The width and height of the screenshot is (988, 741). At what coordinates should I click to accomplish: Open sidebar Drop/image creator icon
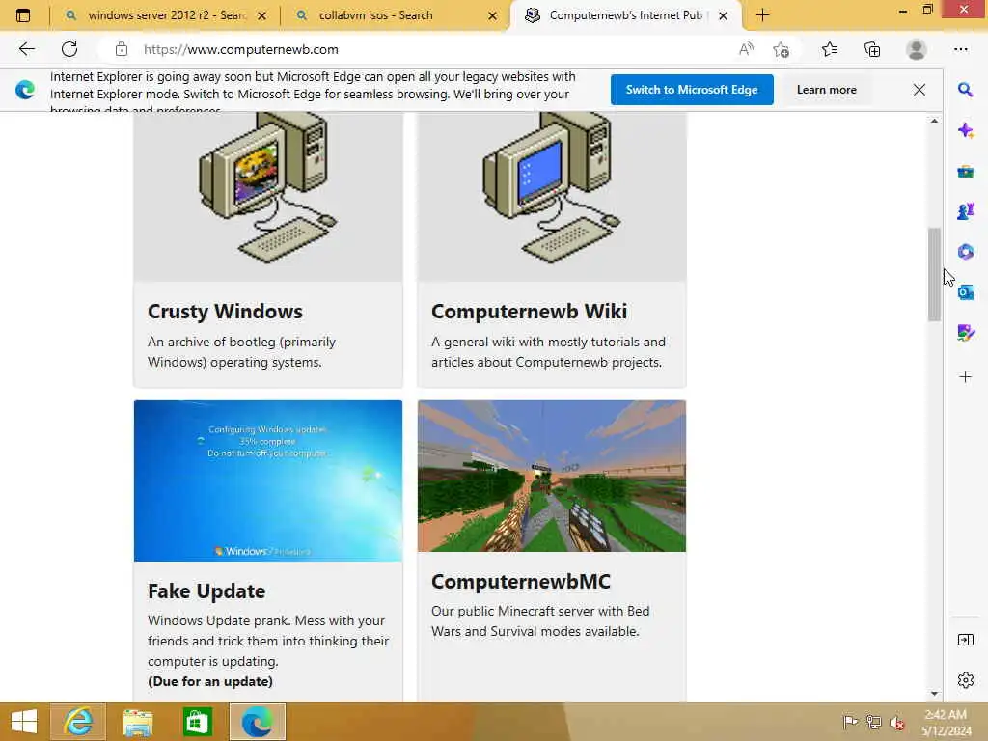(965, 333)
